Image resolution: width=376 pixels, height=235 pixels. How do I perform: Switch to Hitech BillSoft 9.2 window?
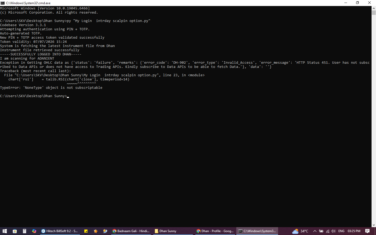pyautogui.click(x=60, y=231)
